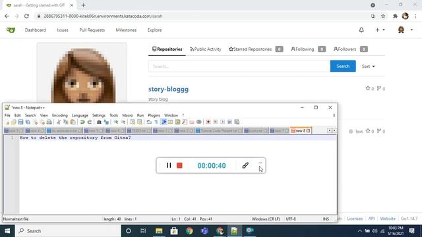This screenshot has width=422, height=237.
Task: Click the Zoom In icon in Notepad++
Action: coord(116,122)
